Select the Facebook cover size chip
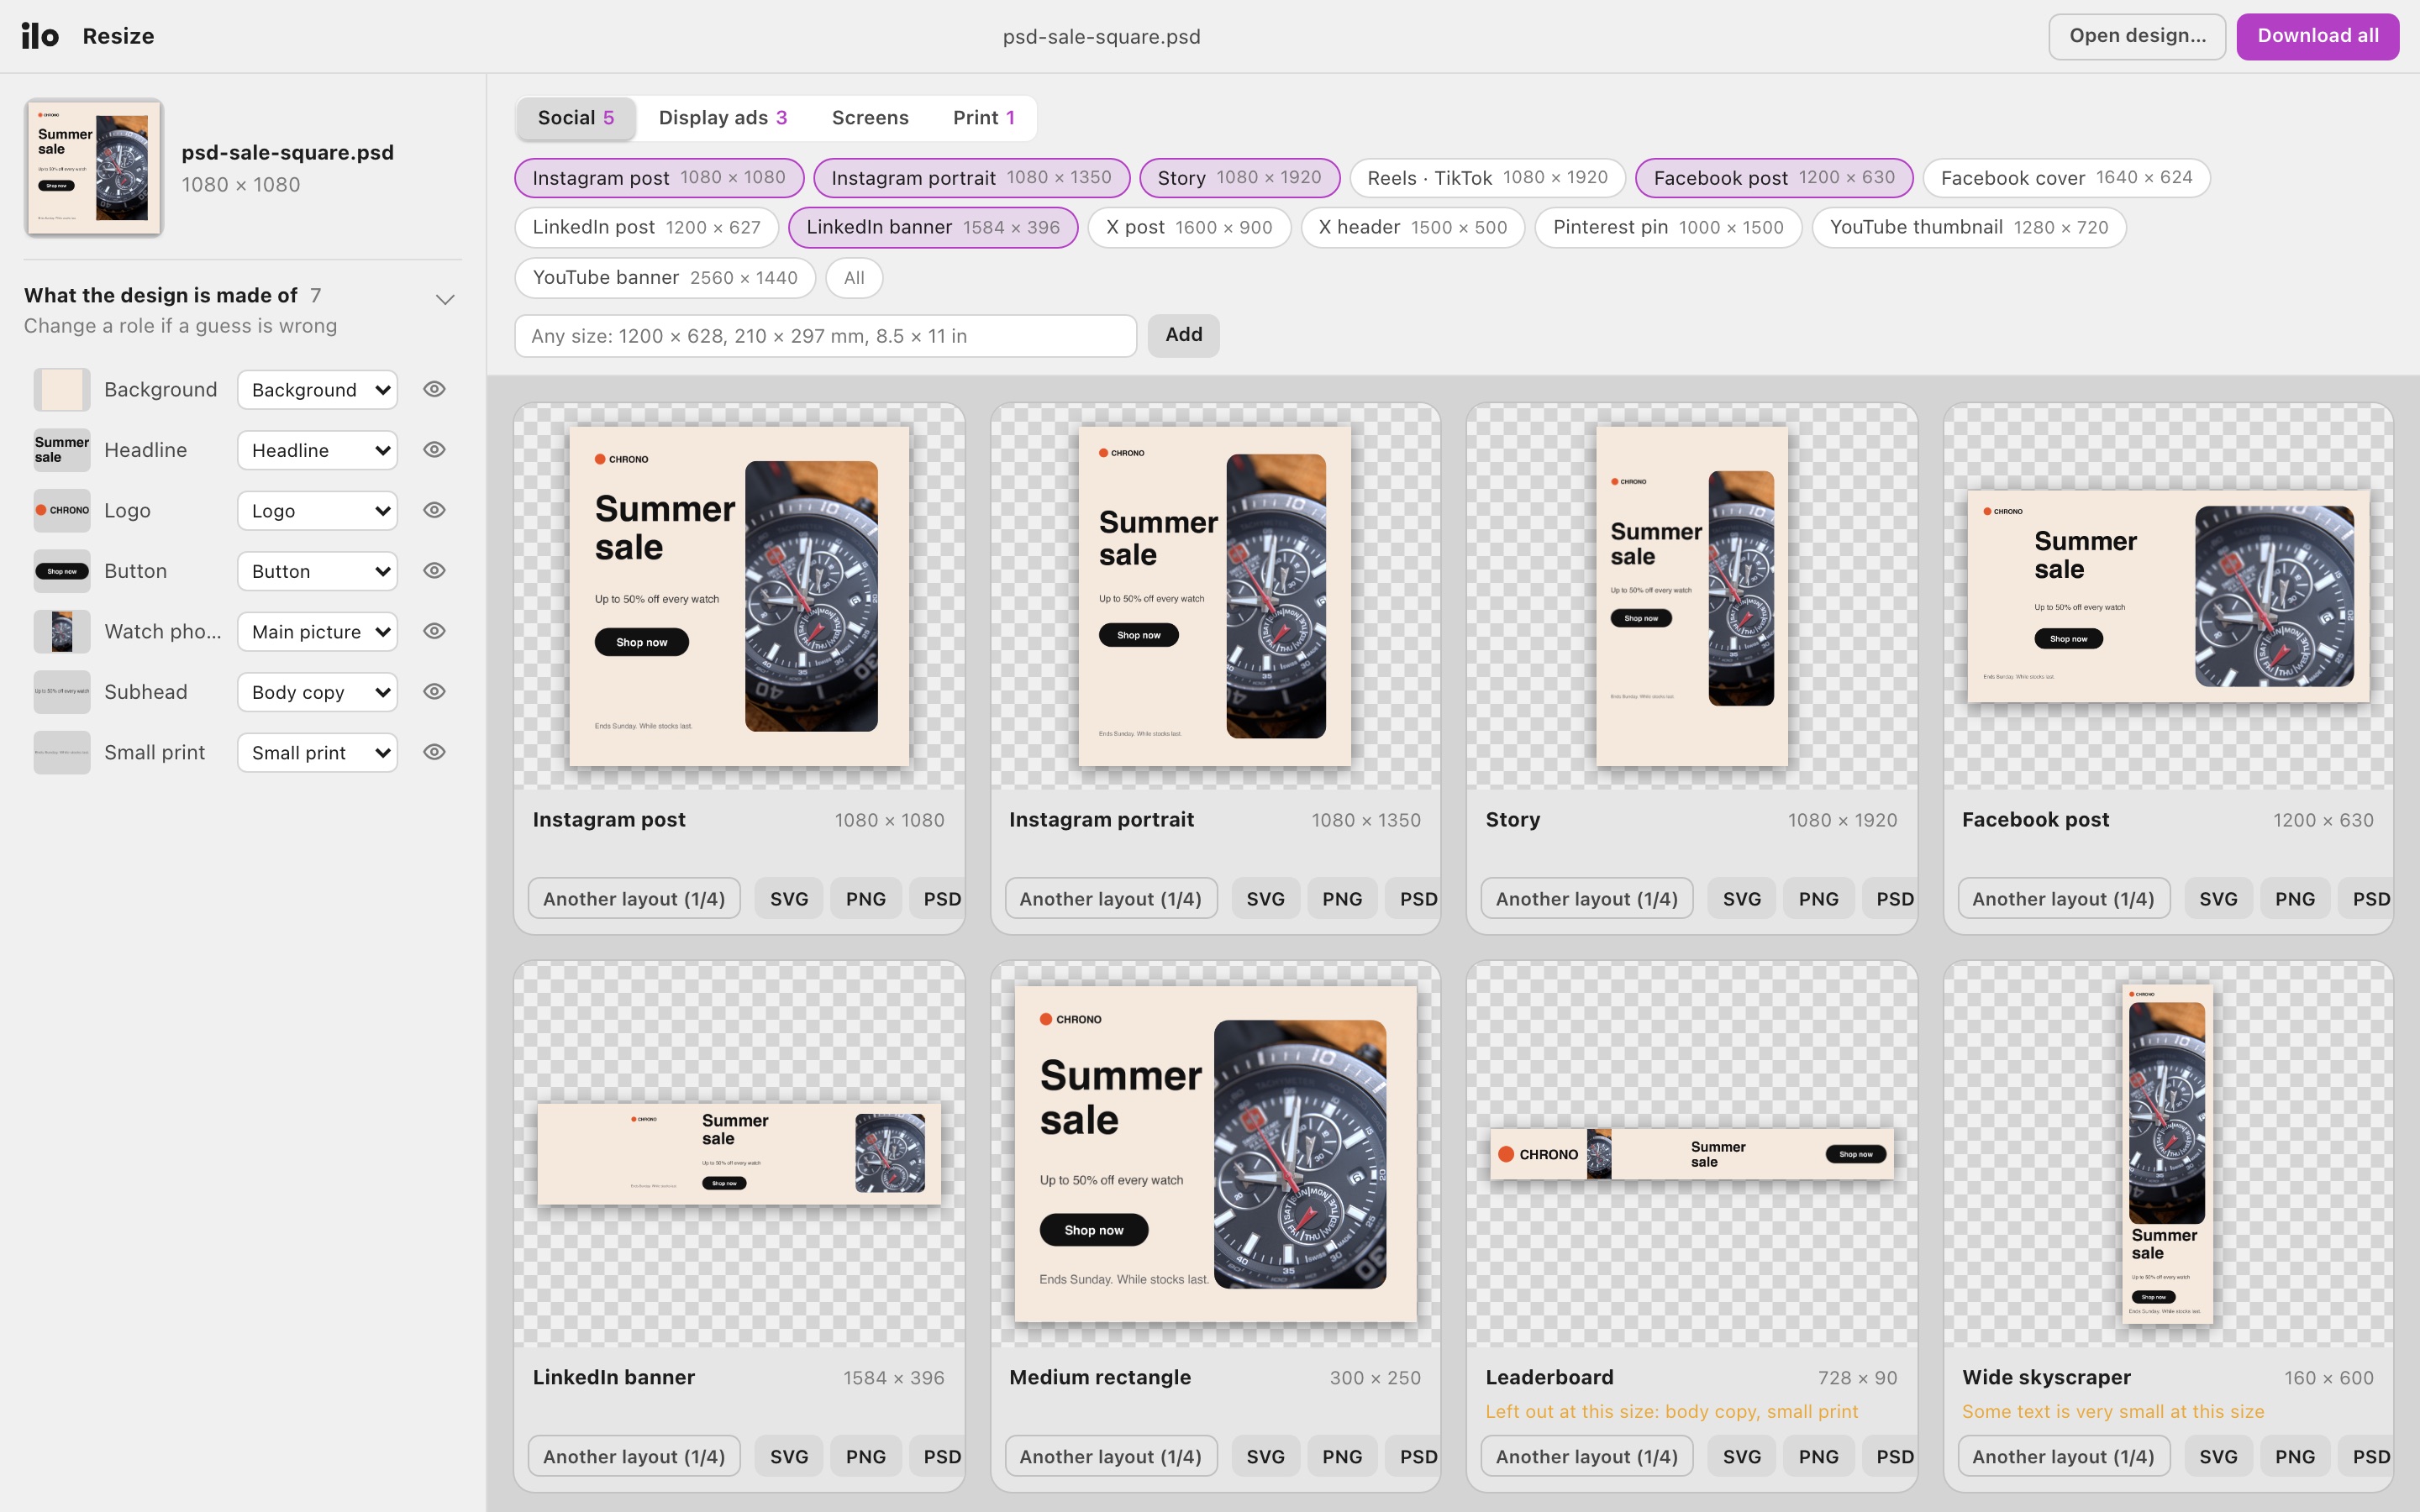The image size is (2420, 1512). click(2066, 178)
